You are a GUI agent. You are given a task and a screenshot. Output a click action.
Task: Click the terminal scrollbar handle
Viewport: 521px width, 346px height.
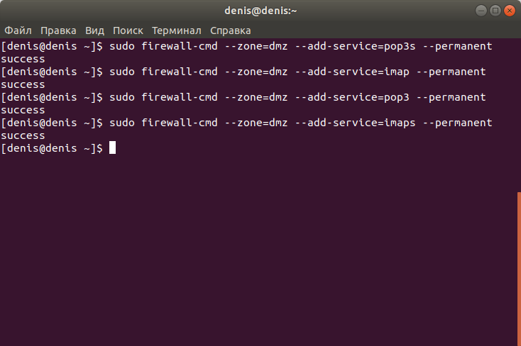519,269
